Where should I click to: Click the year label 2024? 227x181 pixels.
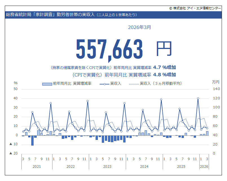click(144, 167)
